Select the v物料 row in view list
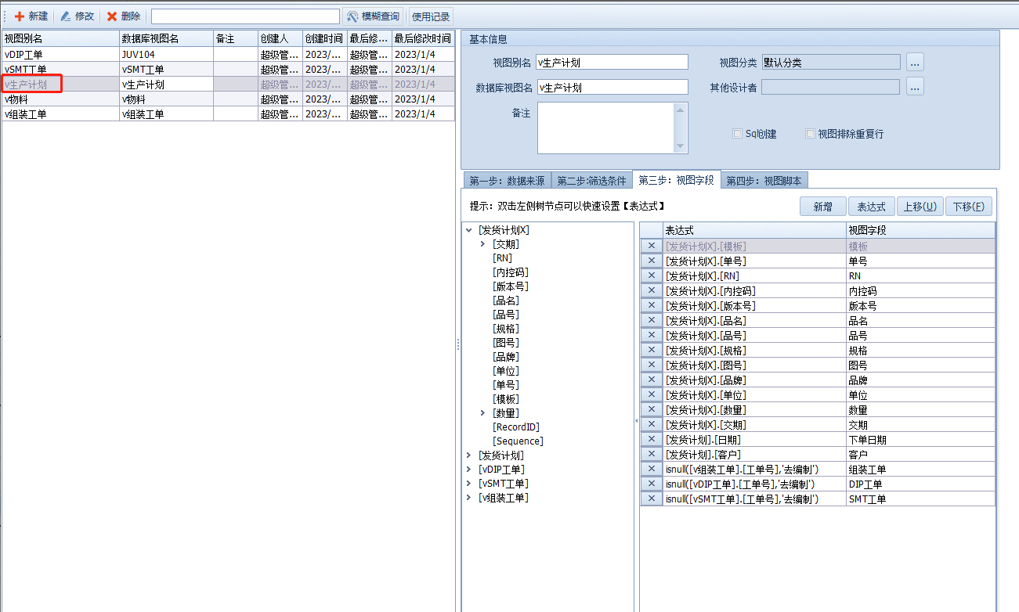The image size is (1019, 612). (x=60, y=99)
